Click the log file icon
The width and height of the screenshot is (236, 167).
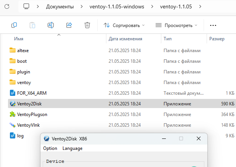coord(13,135)
